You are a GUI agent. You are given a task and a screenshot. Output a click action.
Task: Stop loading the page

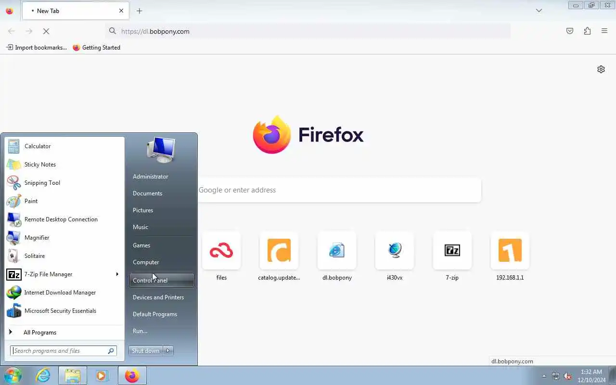(46, 31)
